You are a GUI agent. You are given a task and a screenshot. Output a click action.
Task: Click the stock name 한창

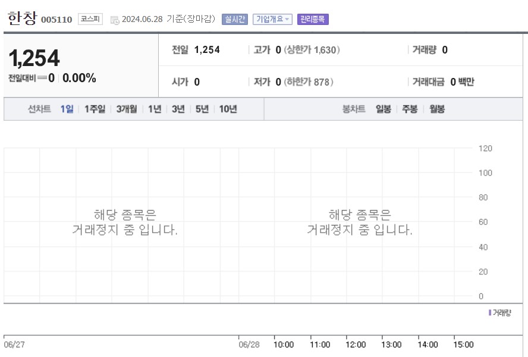tap(22, 18)
